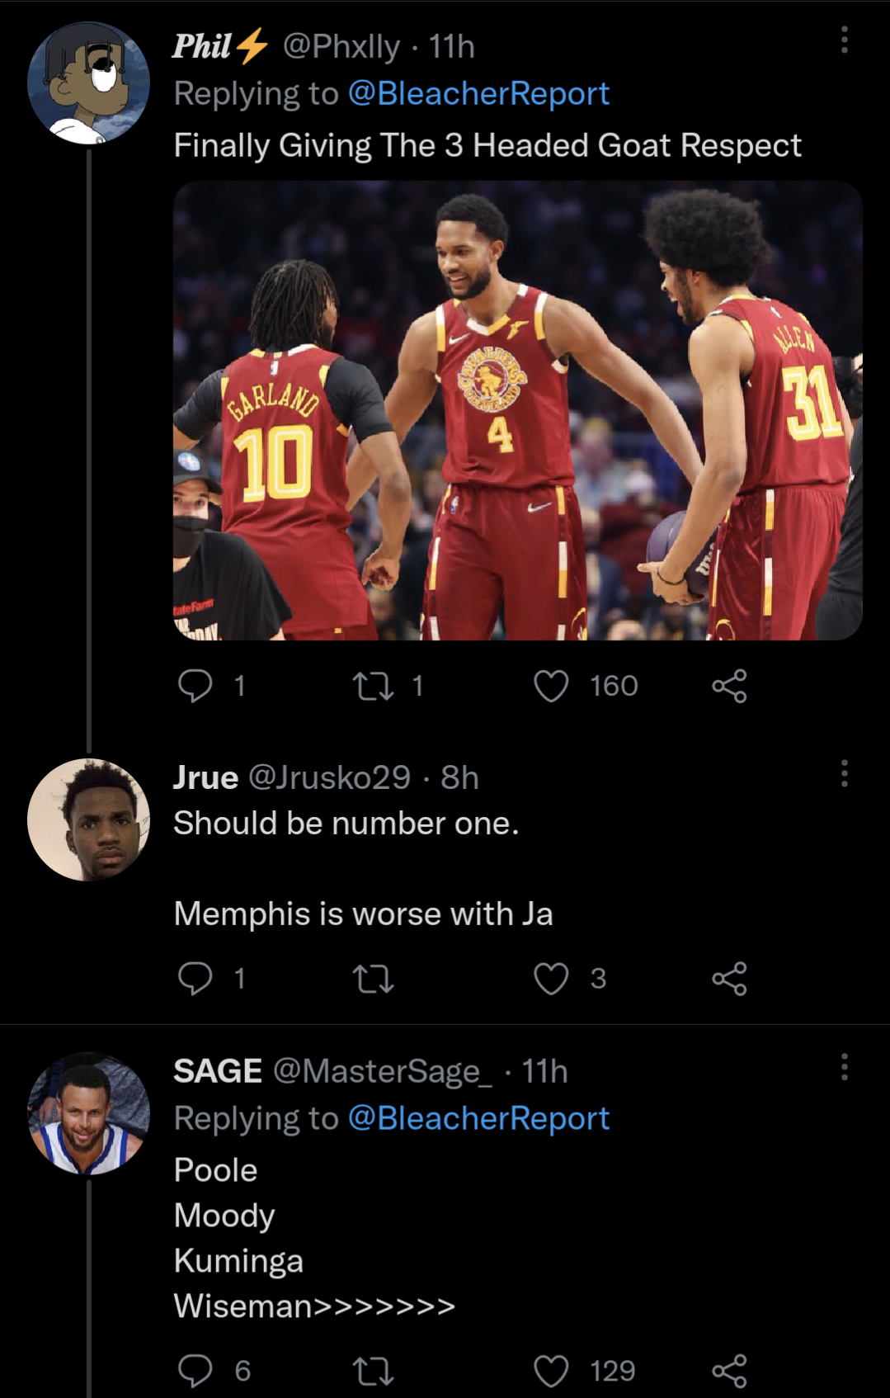Share SAGE's Poole Moody Kuminga tweet
Viewport: 890px width, 1398px height.
tap(729, 1371)
